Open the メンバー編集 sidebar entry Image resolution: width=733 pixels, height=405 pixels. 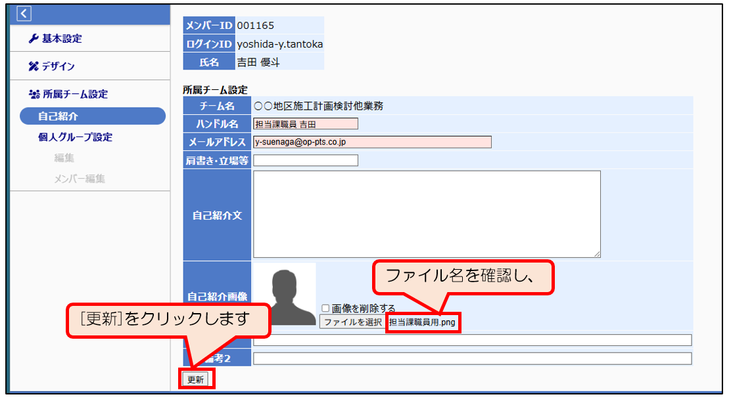tap(79, 179)
